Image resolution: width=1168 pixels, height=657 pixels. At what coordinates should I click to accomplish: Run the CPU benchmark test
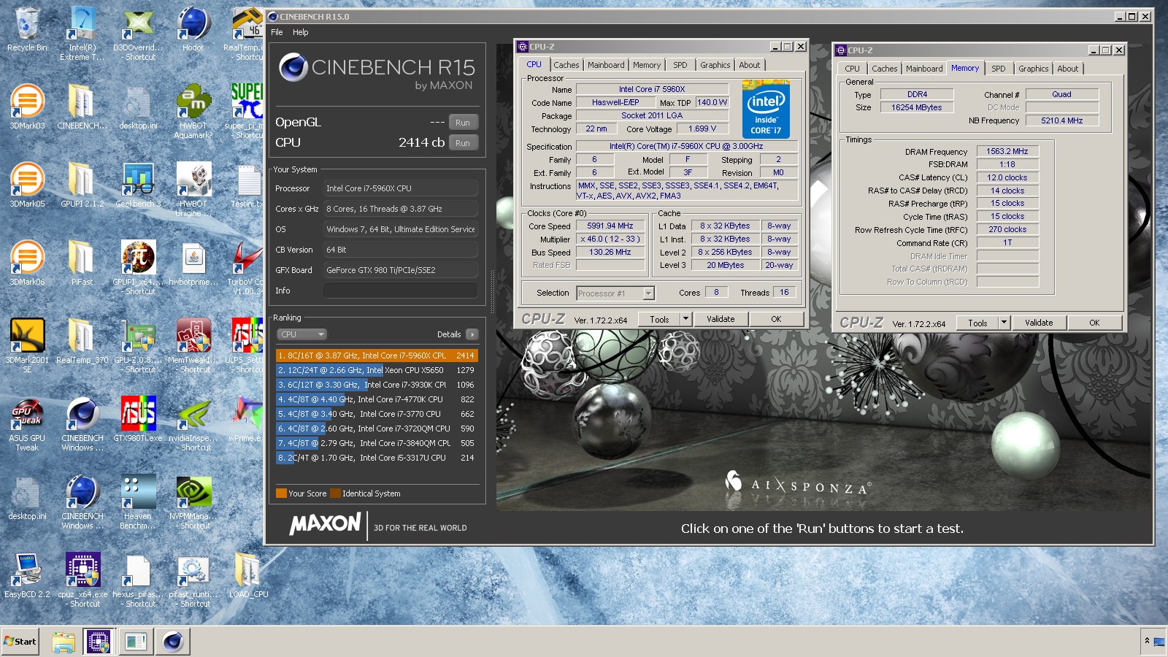pos(463,143)
